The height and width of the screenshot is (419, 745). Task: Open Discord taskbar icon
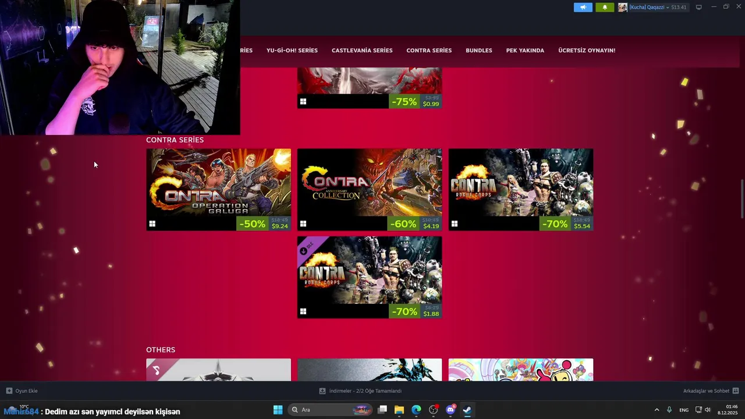(450, 410)
